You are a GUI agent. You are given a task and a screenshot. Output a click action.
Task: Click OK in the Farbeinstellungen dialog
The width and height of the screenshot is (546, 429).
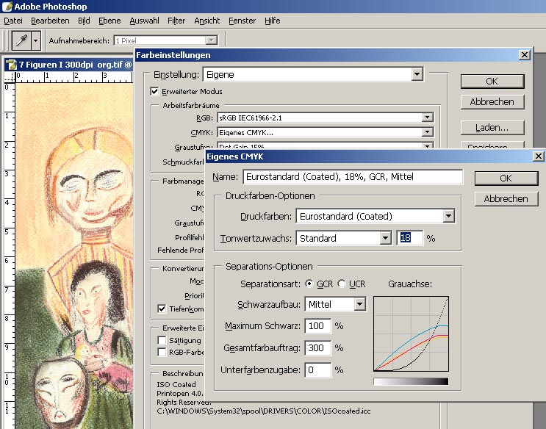pos(492,82)
